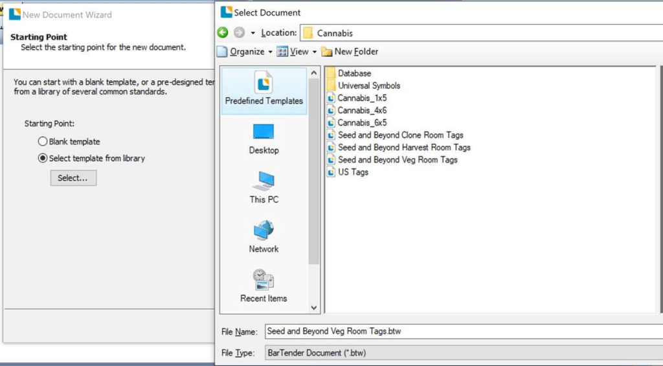Select the Cannabis_1x5 template file

click(357, 98)
